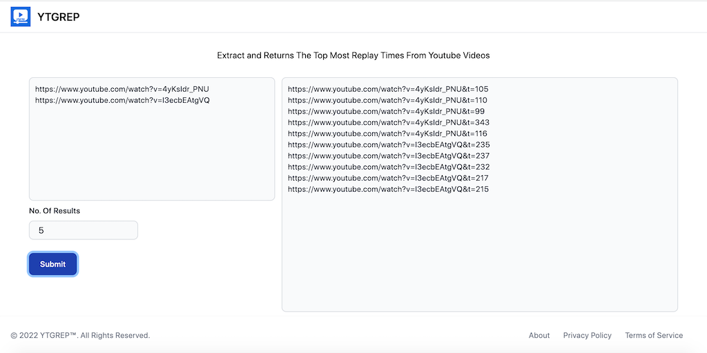Click the result URL ending t=232

tap(388, 167)
